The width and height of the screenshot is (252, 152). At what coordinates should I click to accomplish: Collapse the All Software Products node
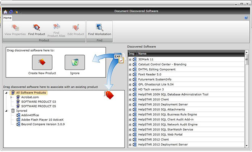(6, 93)
